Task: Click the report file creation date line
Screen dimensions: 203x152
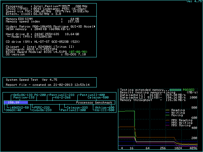Action: [x=48, y=85]
